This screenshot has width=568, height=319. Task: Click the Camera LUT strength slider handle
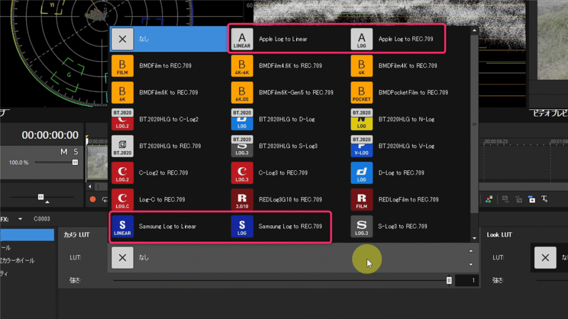(x=449, y=281)
